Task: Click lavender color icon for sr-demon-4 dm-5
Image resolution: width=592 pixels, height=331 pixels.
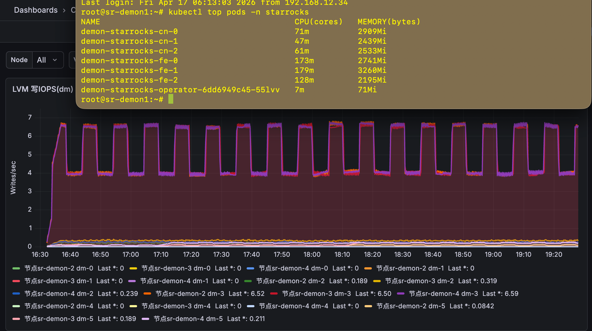Action: 145,319
